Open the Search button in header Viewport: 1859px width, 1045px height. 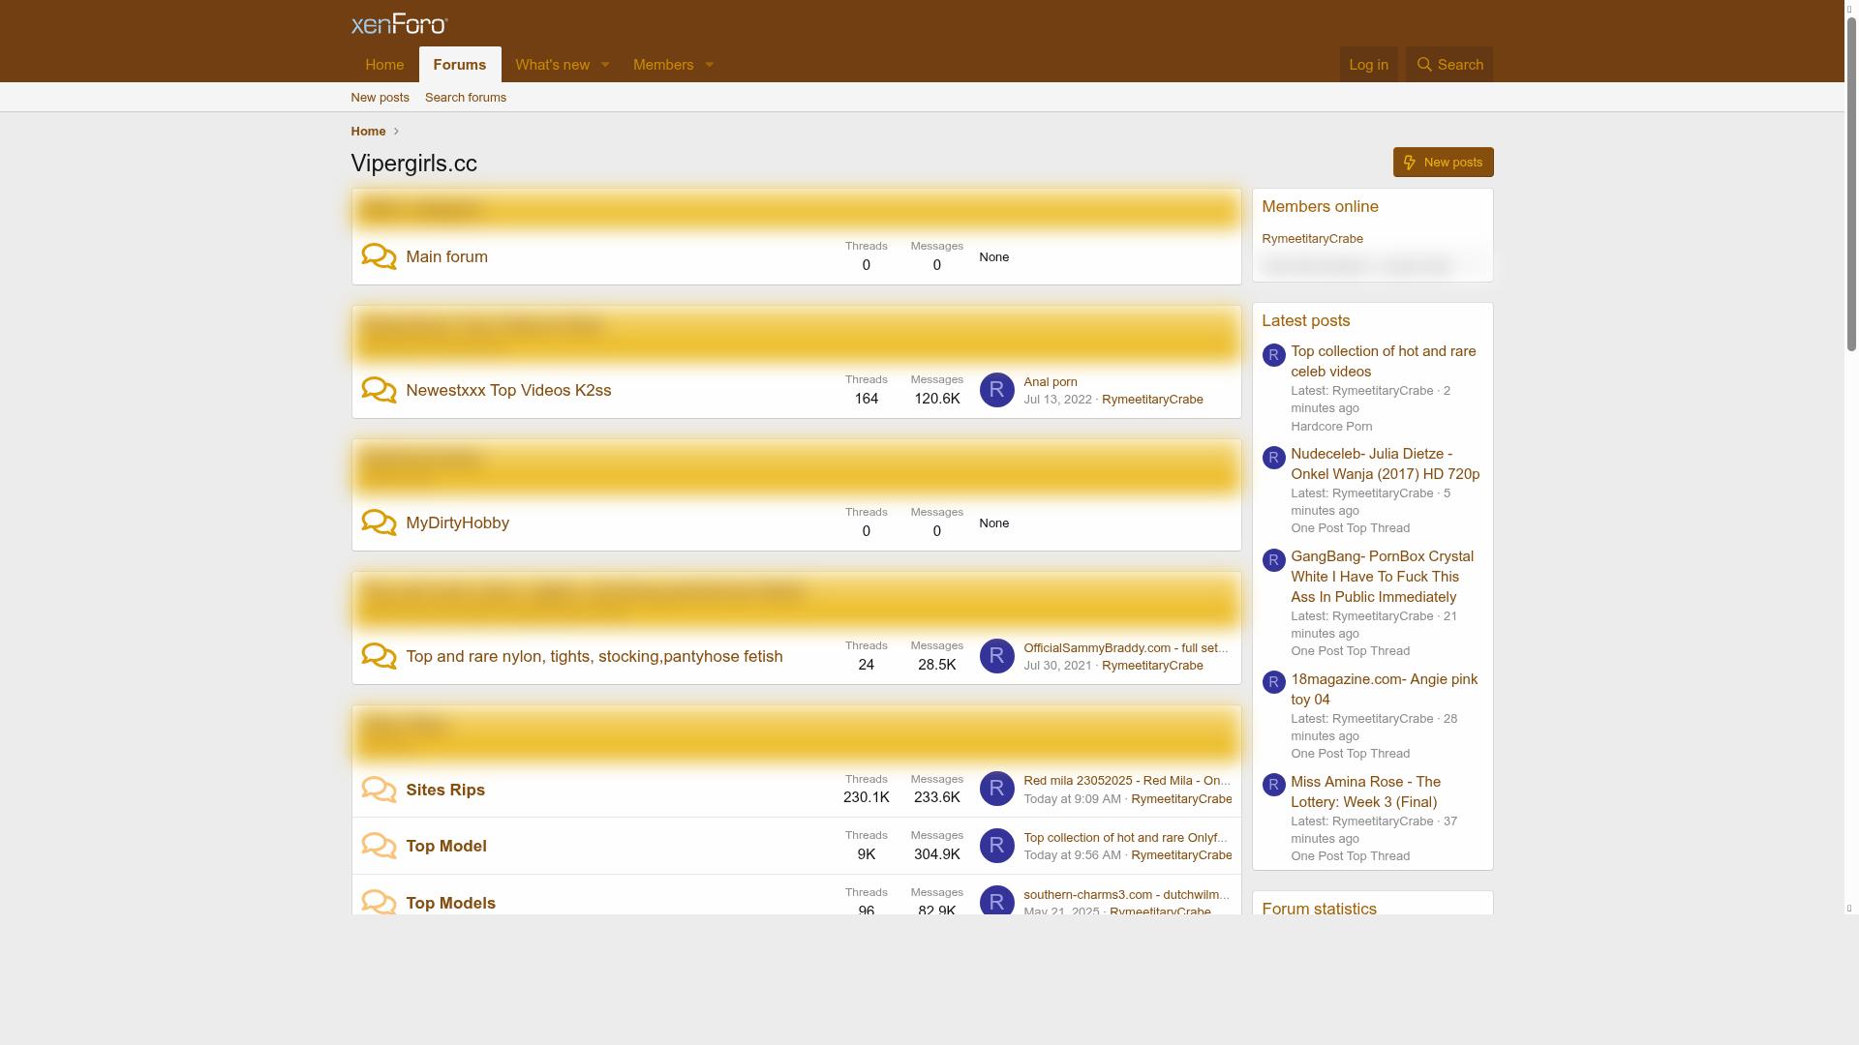(x=1448, y=65)
